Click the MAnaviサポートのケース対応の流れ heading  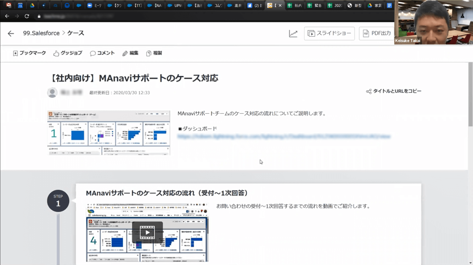pyautogui.click(x=167, y=193)
